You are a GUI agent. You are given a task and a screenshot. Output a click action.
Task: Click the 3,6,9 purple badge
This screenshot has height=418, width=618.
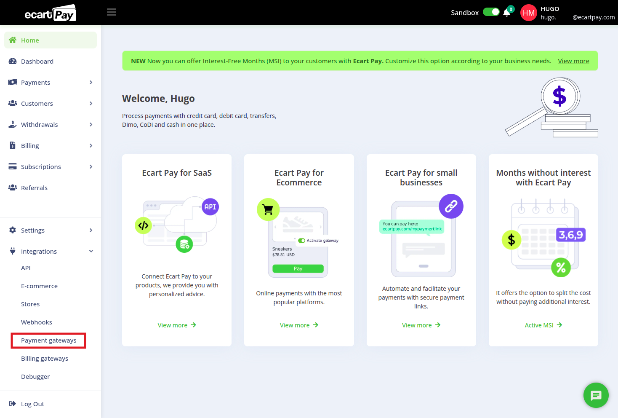point(571,235)
